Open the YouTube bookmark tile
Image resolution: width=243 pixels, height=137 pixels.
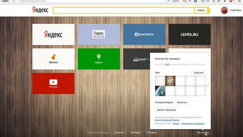tap(54, 83)
